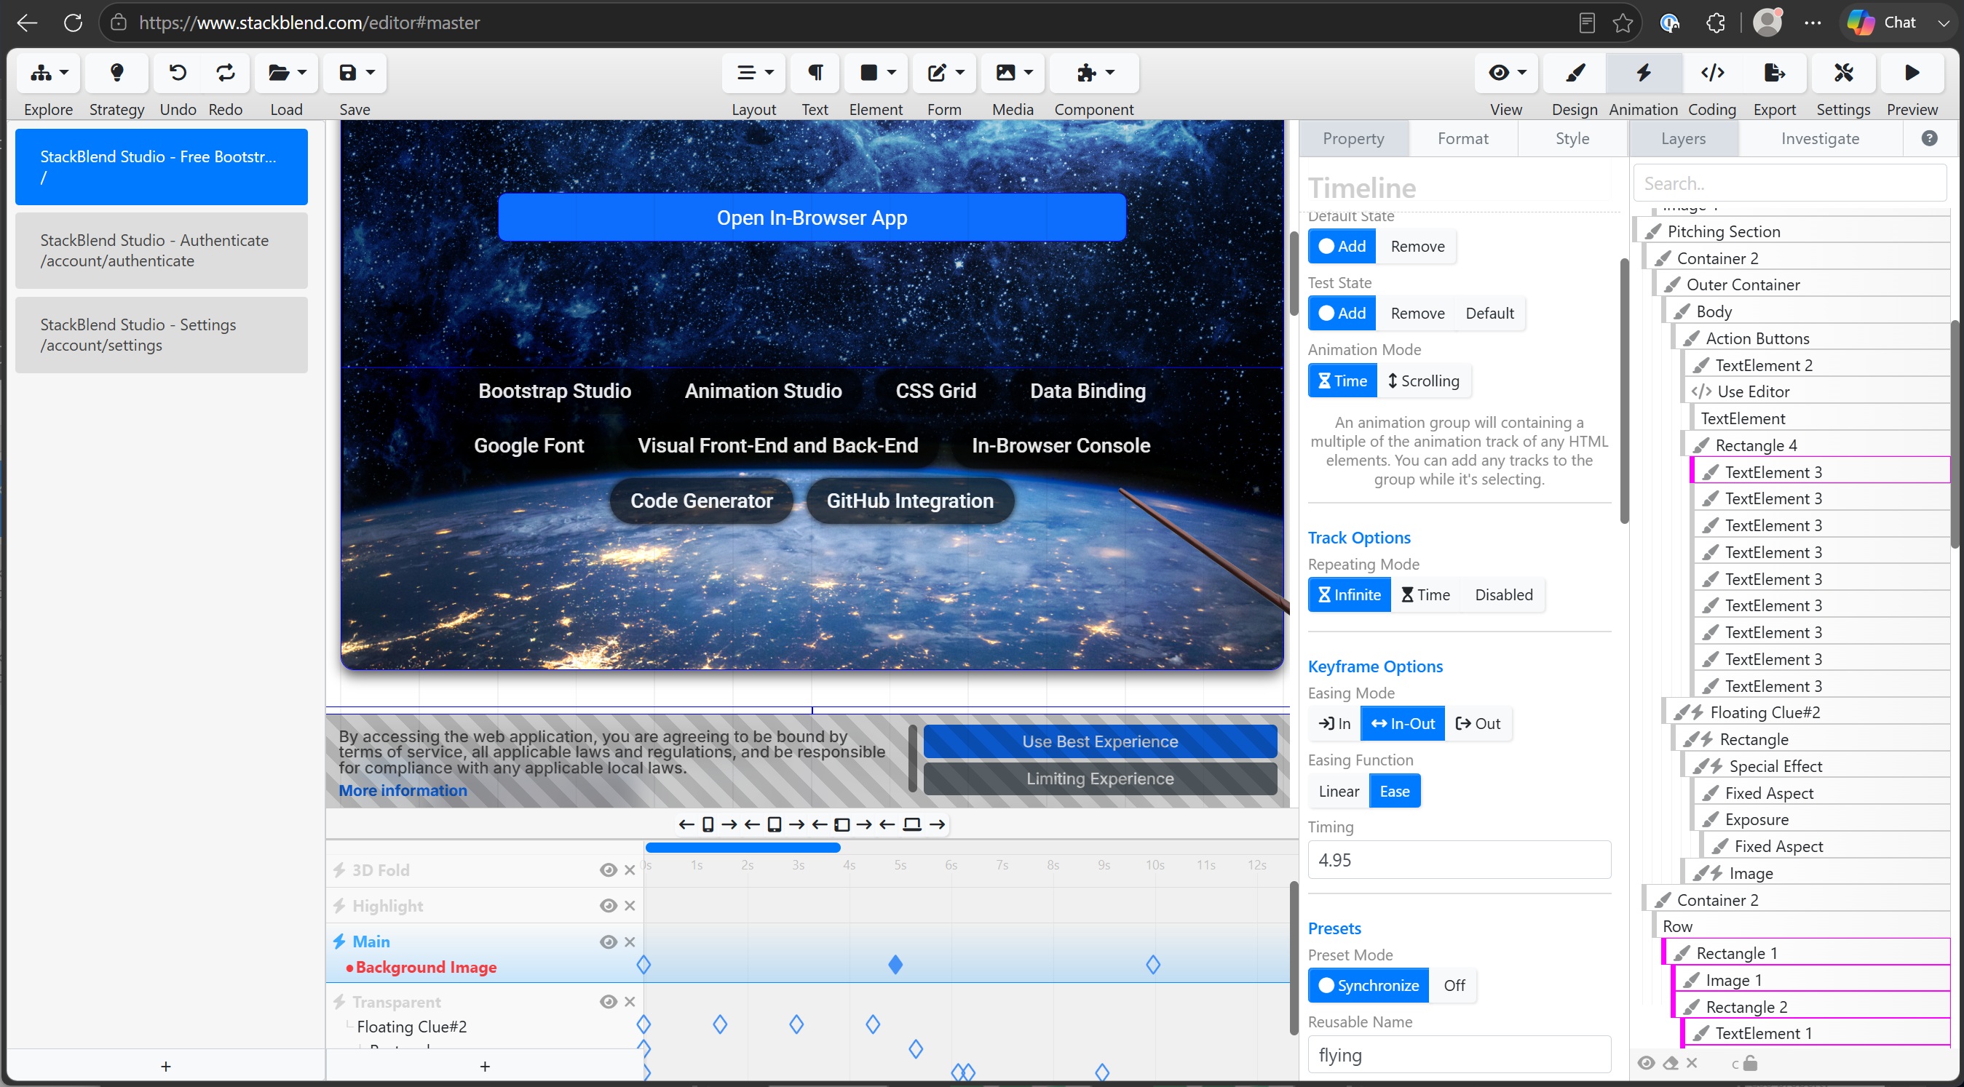Open the Format tab
The width and height of the screenshot is (1964, 1087).
tap(1463, 139)
